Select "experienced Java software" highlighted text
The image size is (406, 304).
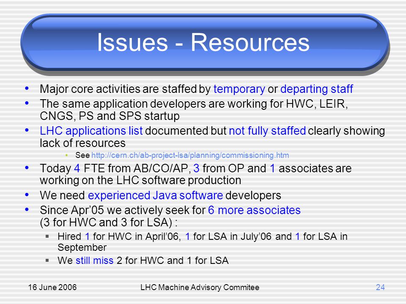tap(155, 195)
